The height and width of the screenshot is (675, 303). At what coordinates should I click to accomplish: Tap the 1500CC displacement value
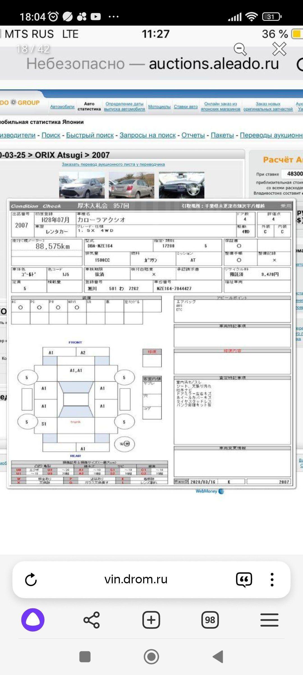(x=102, y=260)
